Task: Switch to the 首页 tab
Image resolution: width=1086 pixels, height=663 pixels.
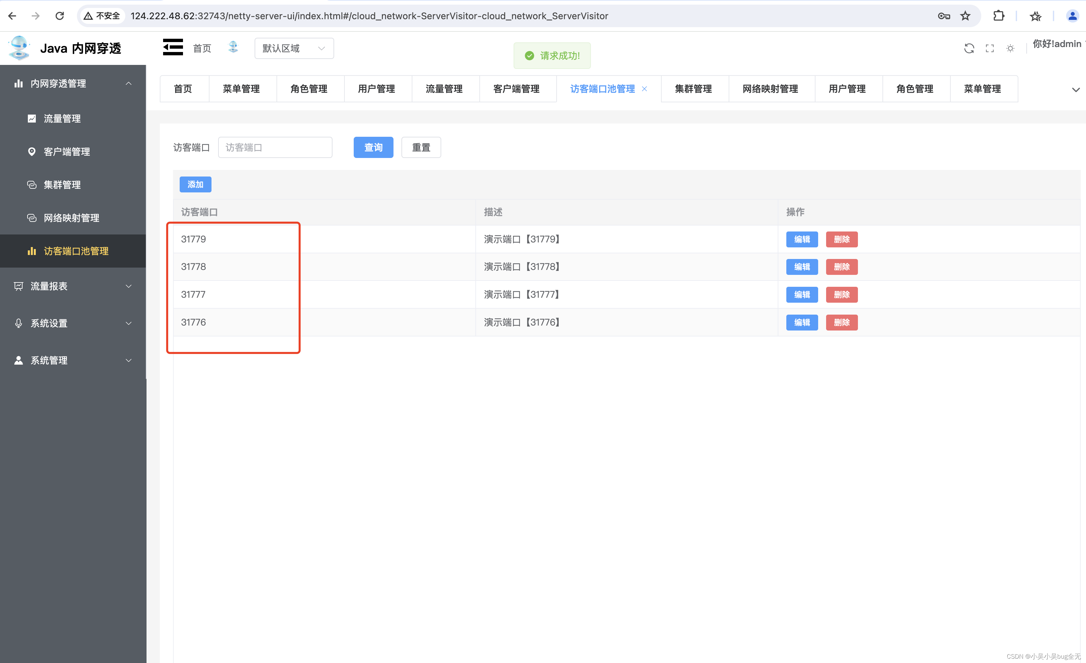Action: pos(184,89)
